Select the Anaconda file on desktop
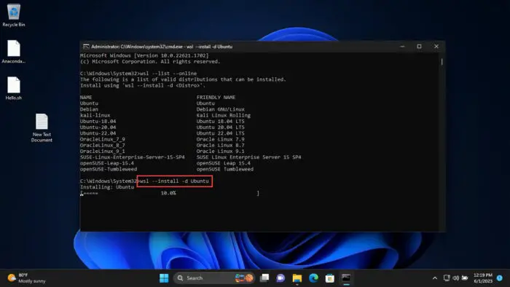The image size is (510, 287). [14, 52]
